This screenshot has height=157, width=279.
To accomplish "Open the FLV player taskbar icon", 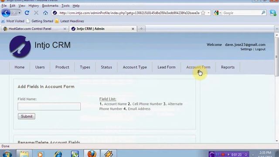I will tap(75, 154).
